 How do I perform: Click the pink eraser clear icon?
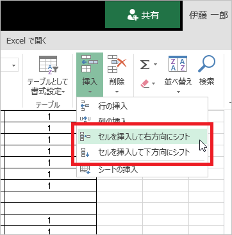145,83
